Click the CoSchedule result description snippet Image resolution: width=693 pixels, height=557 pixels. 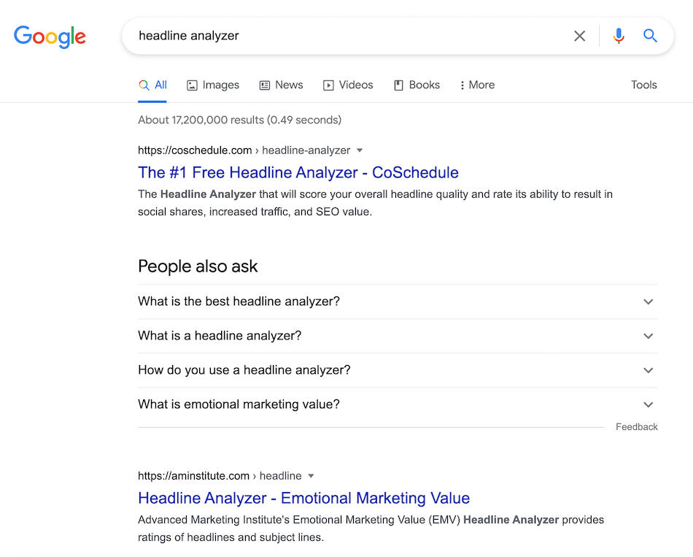375,203
